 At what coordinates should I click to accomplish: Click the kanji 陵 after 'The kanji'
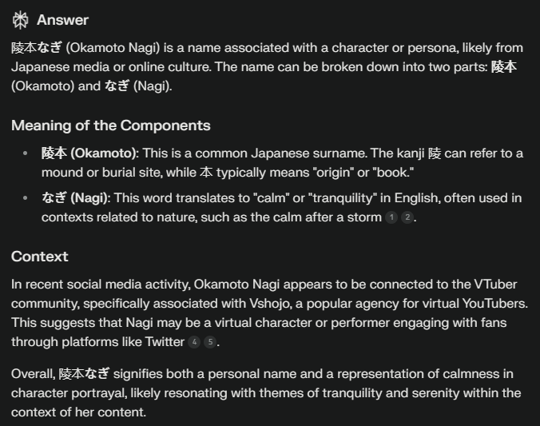tap(435, 153)
